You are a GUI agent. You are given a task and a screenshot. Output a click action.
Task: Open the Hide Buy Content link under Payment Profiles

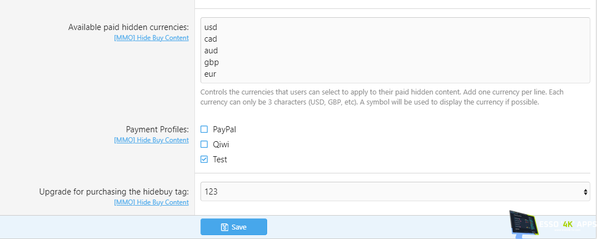click(x=151, y=140)
